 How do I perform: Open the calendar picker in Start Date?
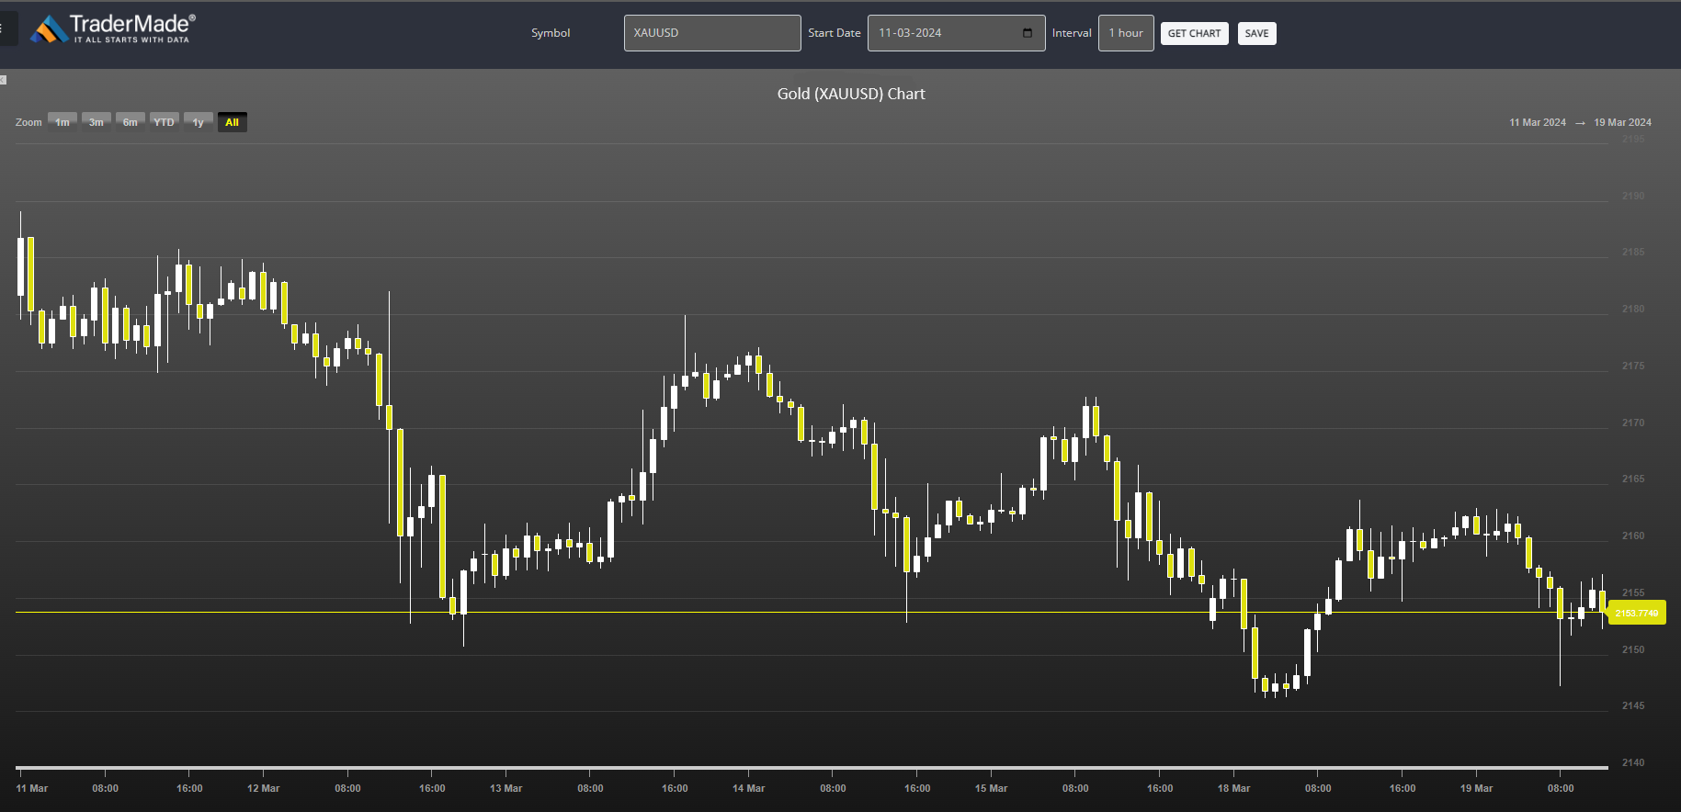click(1028, 33)
